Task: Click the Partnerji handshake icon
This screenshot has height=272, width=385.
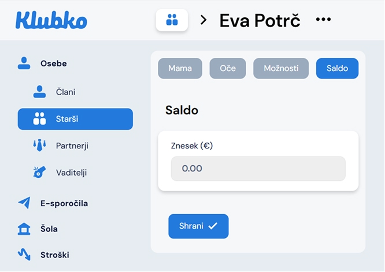Action: pyautogui.click(x=39, y=146)
